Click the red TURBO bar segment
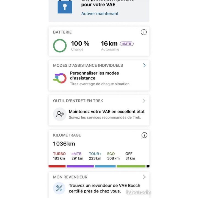 [x=57, y=166]
